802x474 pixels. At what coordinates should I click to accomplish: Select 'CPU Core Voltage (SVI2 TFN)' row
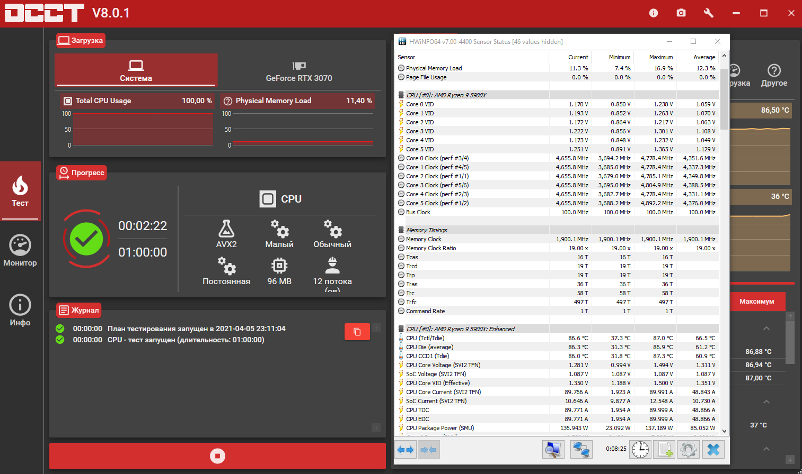coord(557,365)
